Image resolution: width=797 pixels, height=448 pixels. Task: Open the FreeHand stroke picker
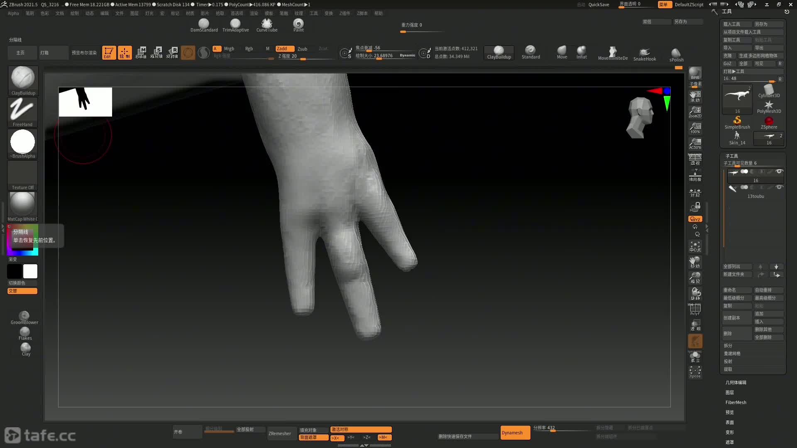point(22,112)
